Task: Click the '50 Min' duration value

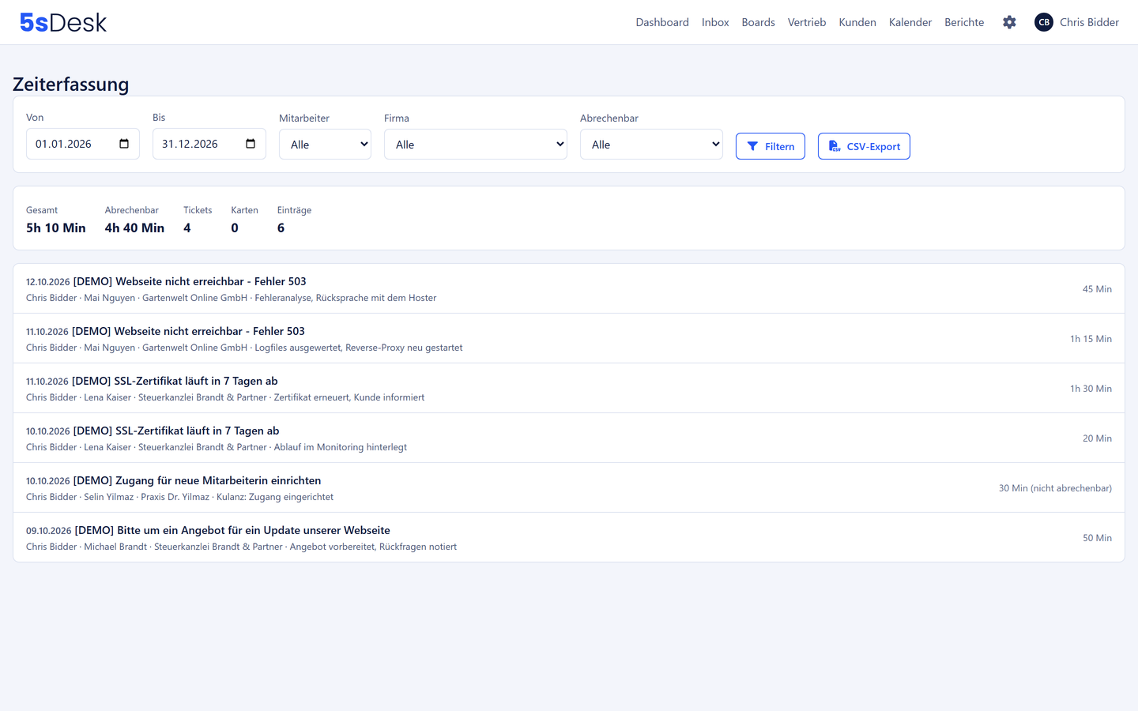Action: pyautogui.click(x=1097, y=538)
